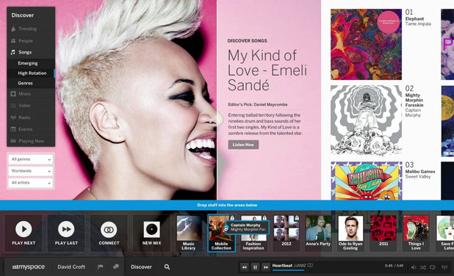454x276 pixels.
Task: Choose the High Rotation sub-item
Action: coord(31,73)
